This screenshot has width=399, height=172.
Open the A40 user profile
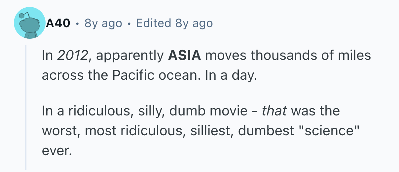(x=58, y=23)
